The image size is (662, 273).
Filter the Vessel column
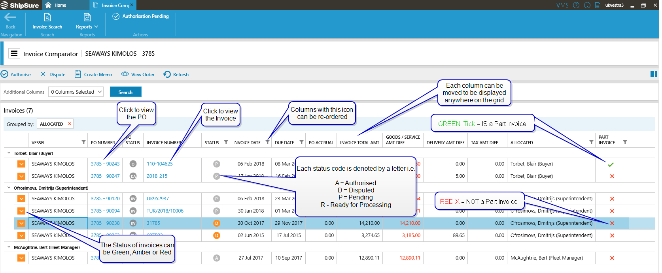tap(83, 142)
